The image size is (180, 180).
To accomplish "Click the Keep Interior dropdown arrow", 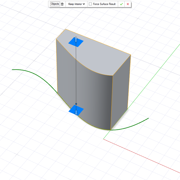I will point(84,4).
